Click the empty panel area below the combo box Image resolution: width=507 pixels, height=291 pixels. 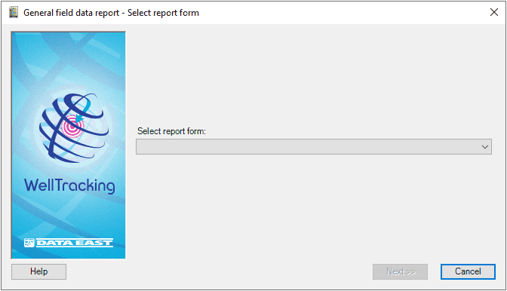point(314,207)
